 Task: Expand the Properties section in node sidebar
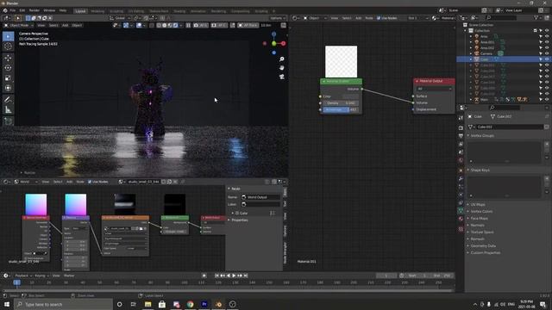coord(240,220)
